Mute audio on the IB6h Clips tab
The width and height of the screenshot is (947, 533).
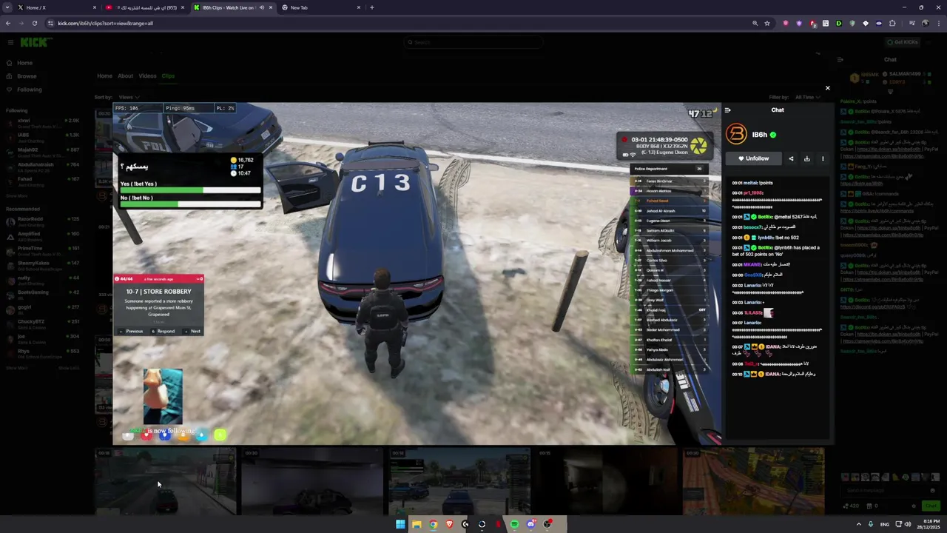(x=261, y=7)
